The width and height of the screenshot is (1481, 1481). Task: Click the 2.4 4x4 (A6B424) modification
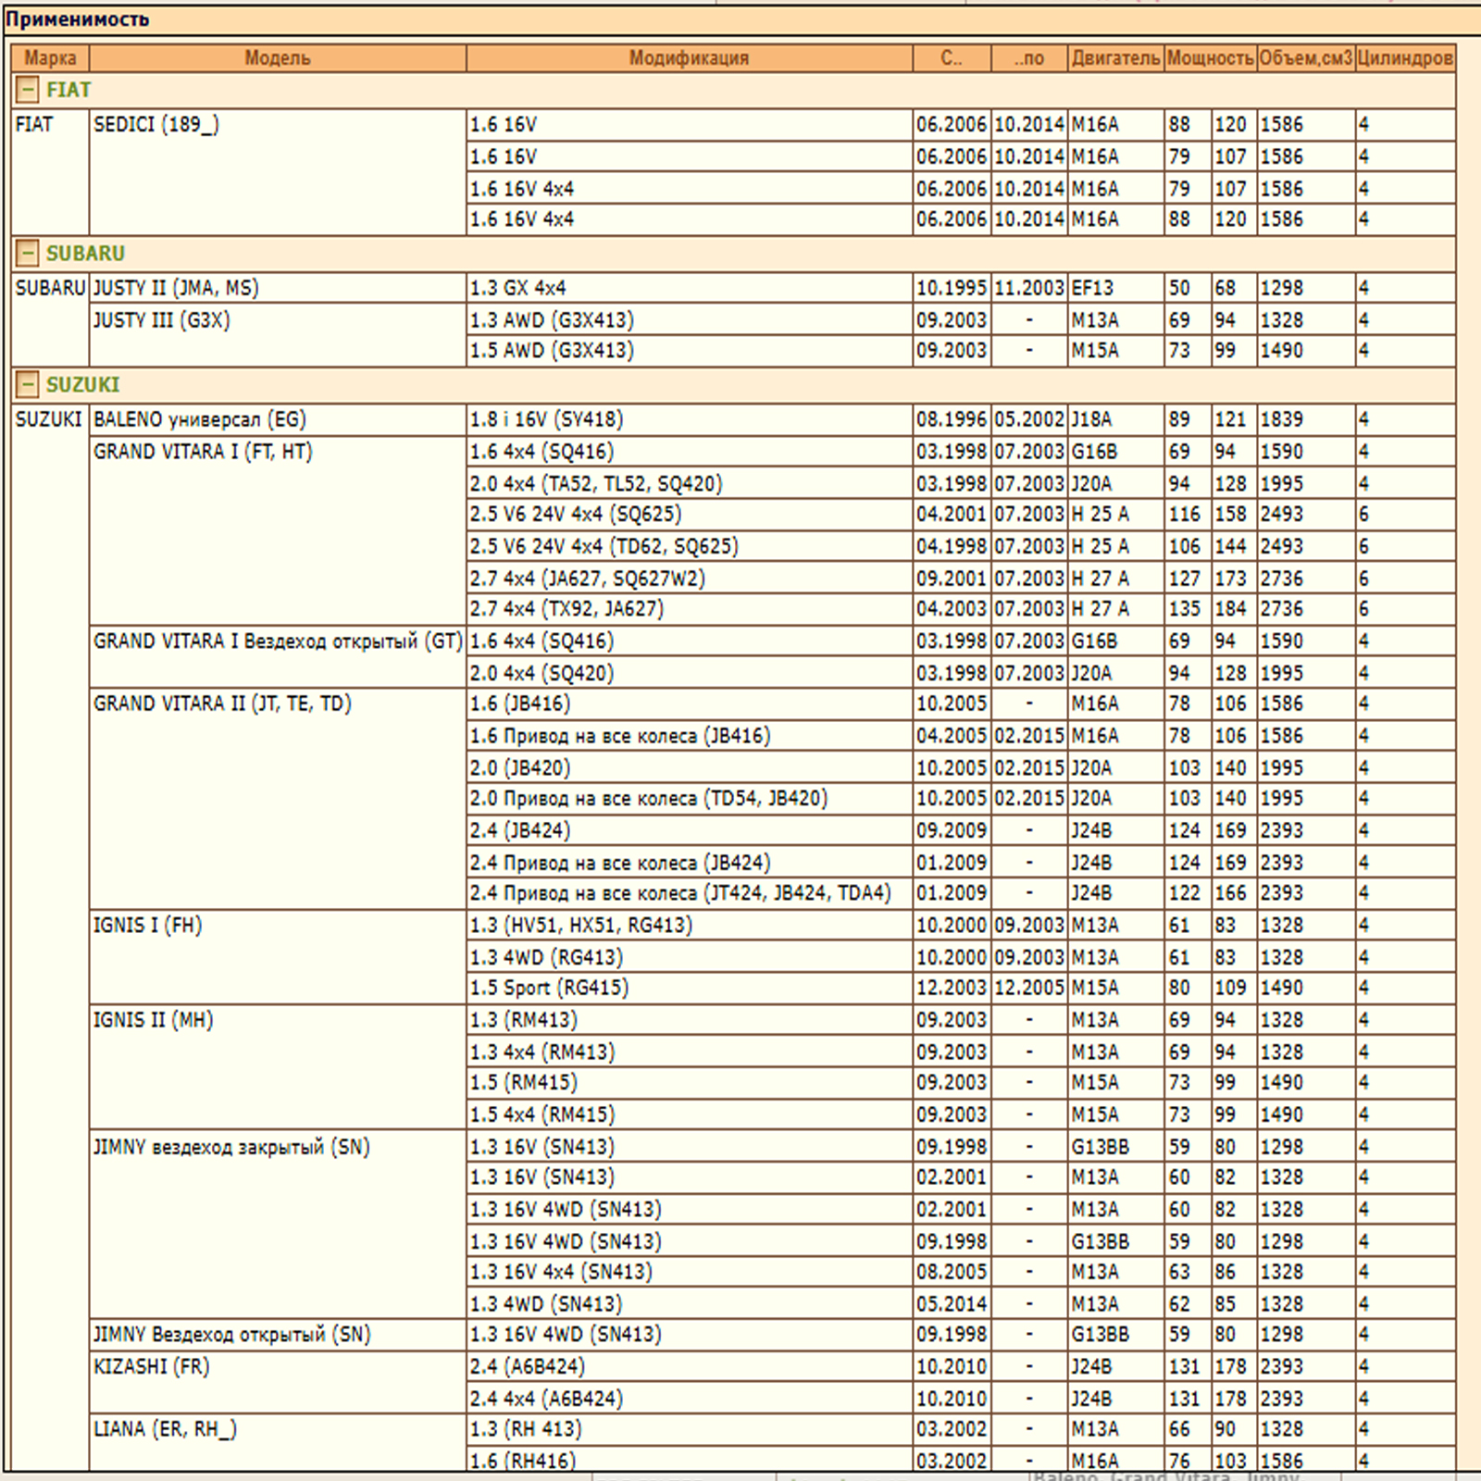[x=546, y=1398]
